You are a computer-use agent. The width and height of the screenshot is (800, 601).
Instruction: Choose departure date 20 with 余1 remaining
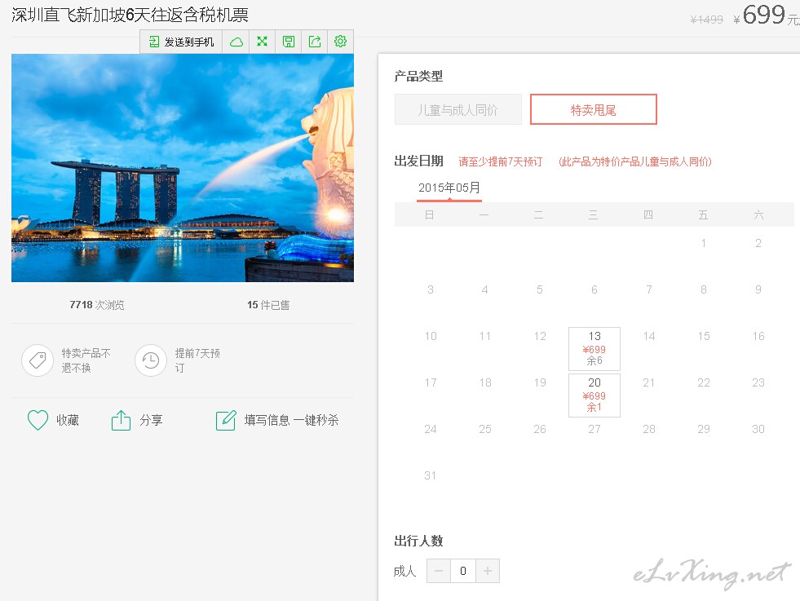point(594,396)
